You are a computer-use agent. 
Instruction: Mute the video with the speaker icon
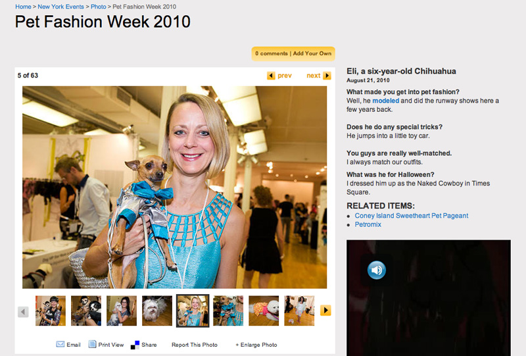coord(376,270)
